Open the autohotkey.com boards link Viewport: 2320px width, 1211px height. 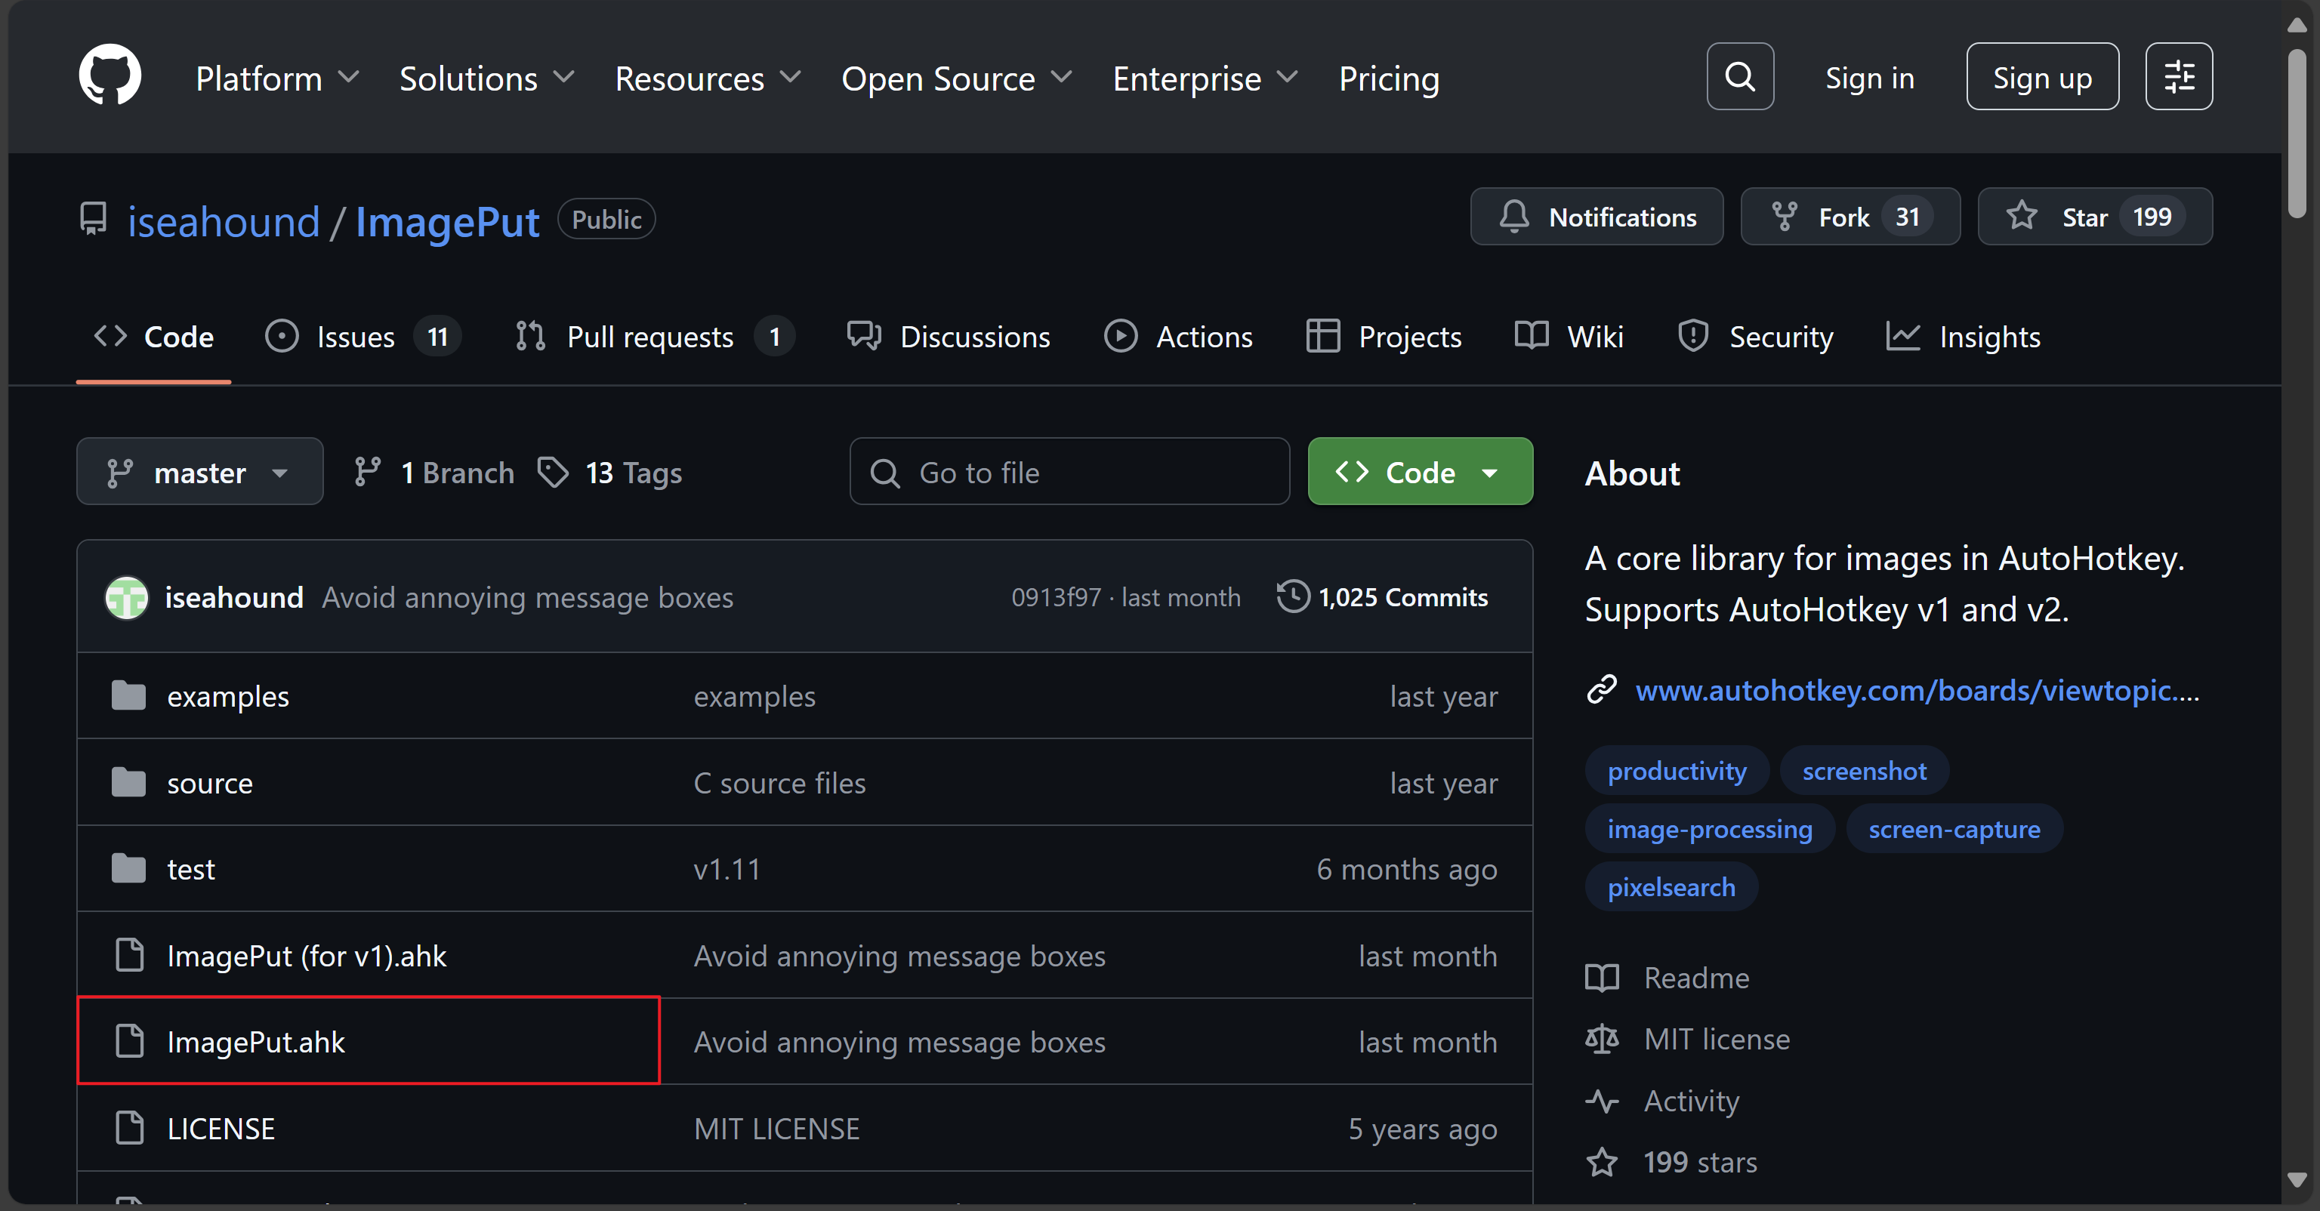coord(1917,690)
